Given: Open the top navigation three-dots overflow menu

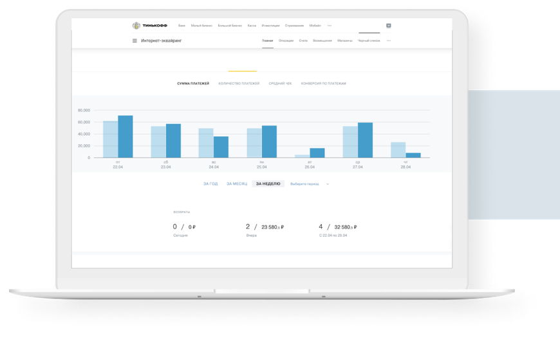Looking at the screenshot, I should [330, 26].
